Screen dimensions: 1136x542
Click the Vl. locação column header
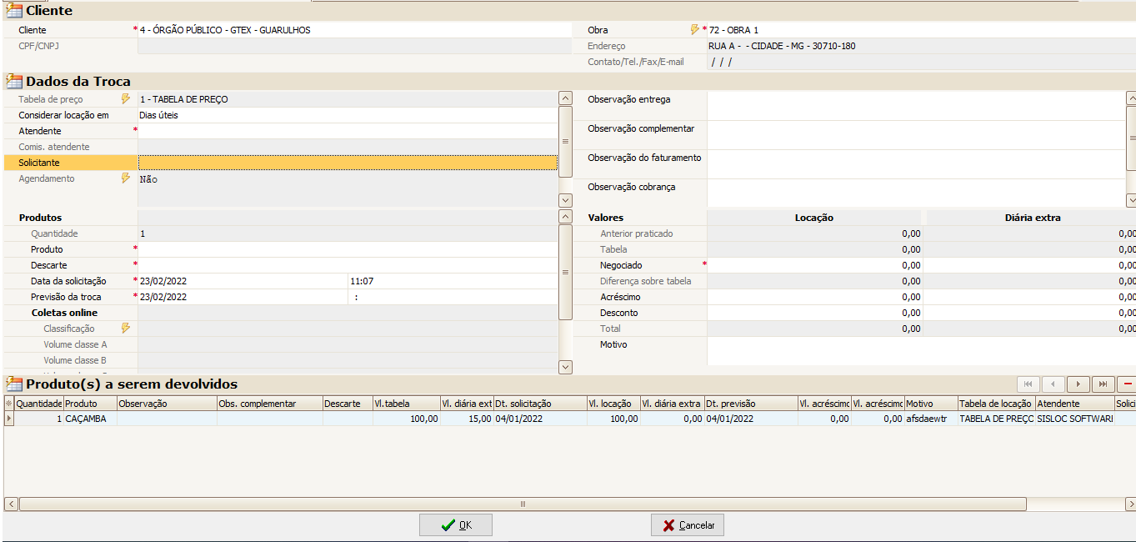pyautogui.click(x=613, y=404)
